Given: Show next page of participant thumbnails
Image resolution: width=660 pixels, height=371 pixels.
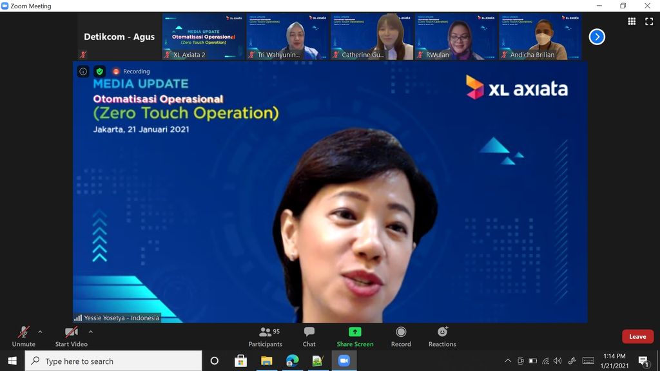Looking at the screenshot, I should [597, 37].
